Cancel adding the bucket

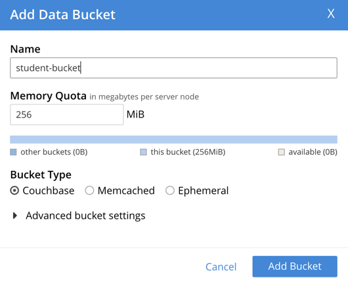coord(221,267)
